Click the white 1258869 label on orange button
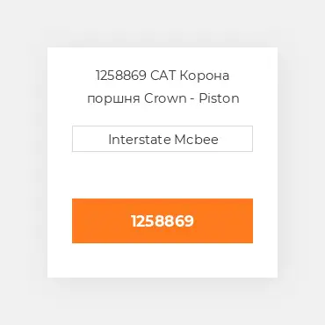Screen dimensions: 325x325 click(162, 221)
